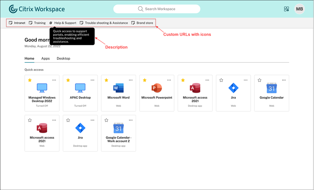
Task: Open Trouble shooting & Assistance link
Action: (104, 23)
